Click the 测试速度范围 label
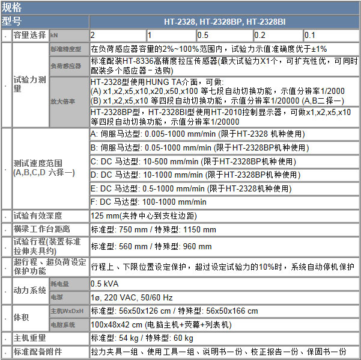 click(44, 168)
